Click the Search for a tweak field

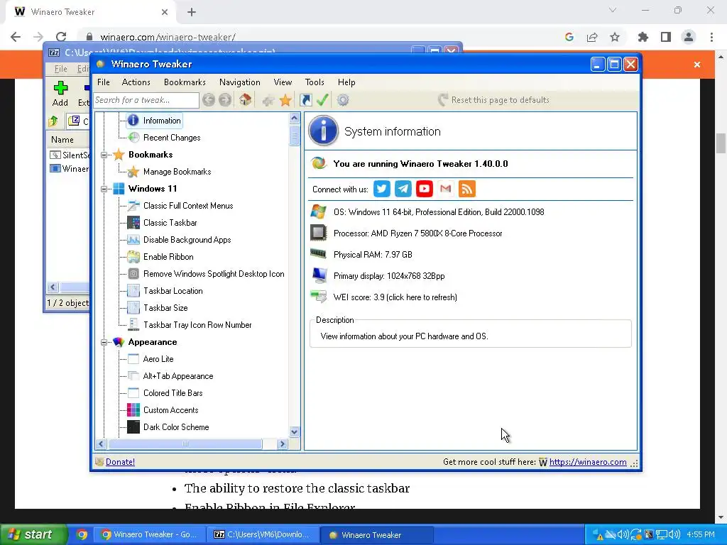pos(146,99)
